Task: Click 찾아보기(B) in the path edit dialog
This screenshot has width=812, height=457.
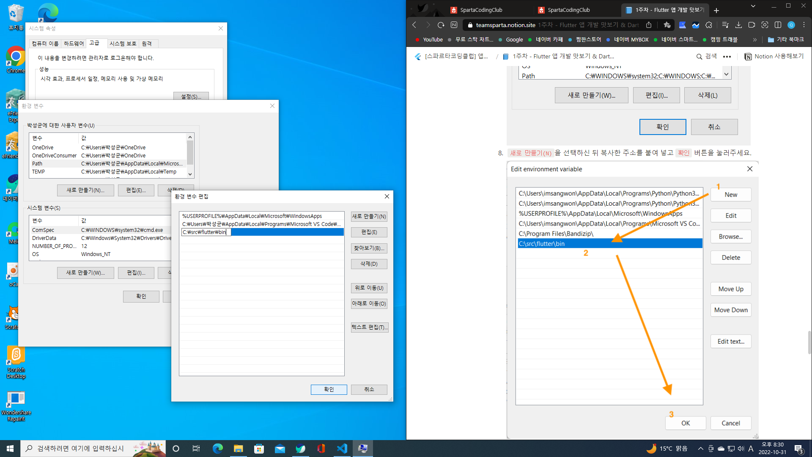Action: tap(369, 248)
